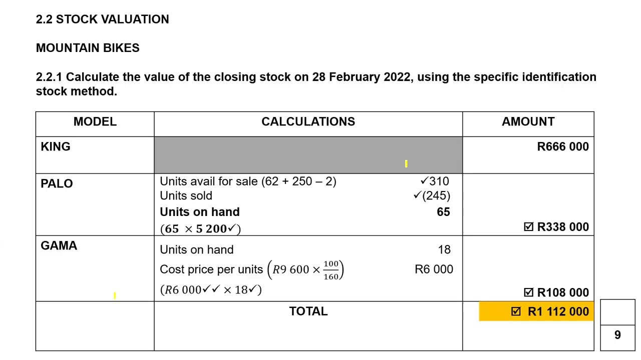Click the checkbox beside R108 000

coord(528,292)
